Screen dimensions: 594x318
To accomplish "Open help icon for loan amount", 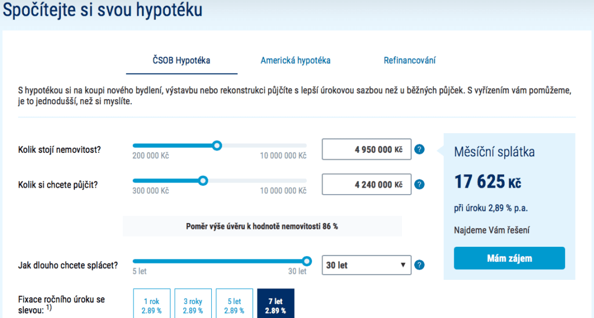I will [419, 185].
